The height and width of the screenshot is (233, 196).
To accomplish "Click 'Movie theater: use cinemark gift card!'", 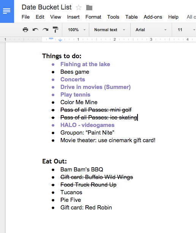I will (108, 140).
